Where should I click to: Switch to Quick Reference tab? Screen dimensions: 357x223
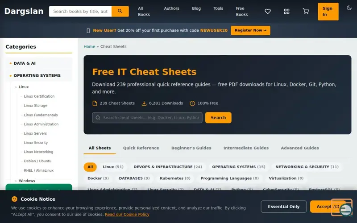[x=141, y=148]
